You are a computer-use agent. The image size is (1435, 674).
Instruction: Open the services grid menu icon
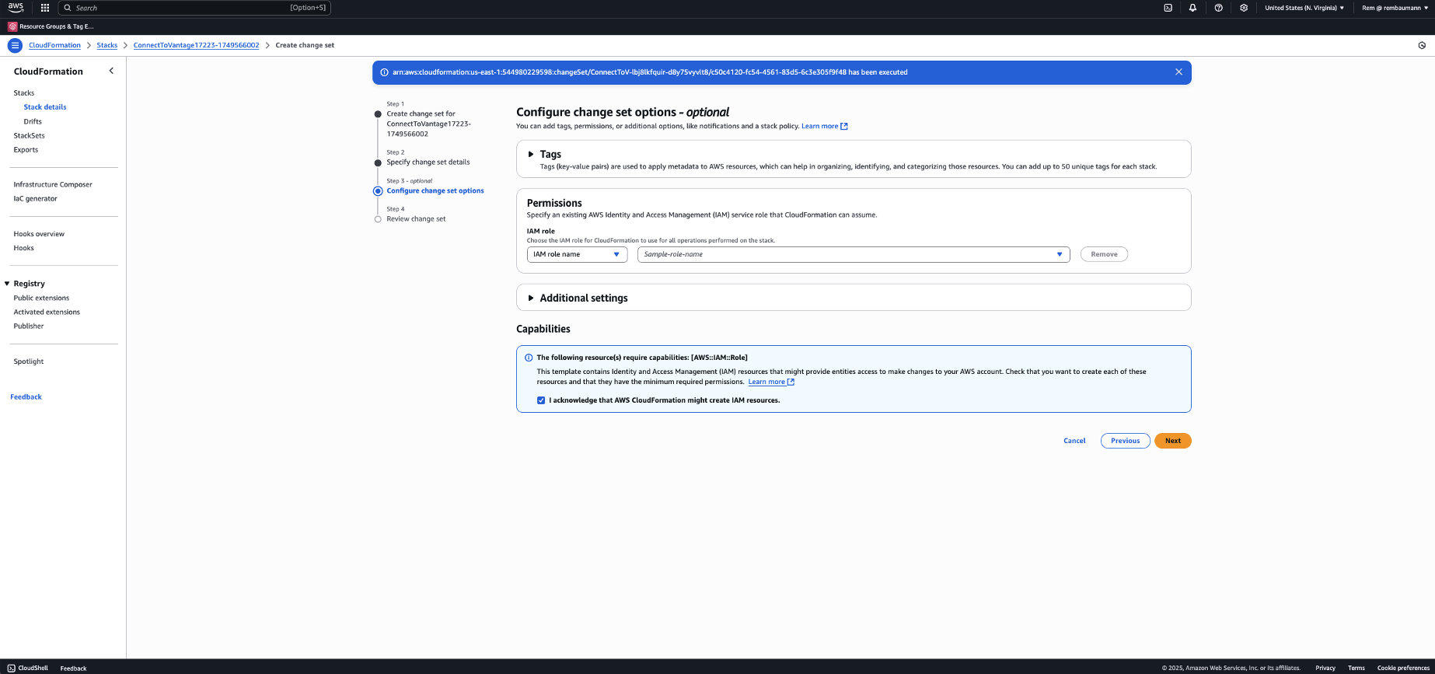point(45,8)
